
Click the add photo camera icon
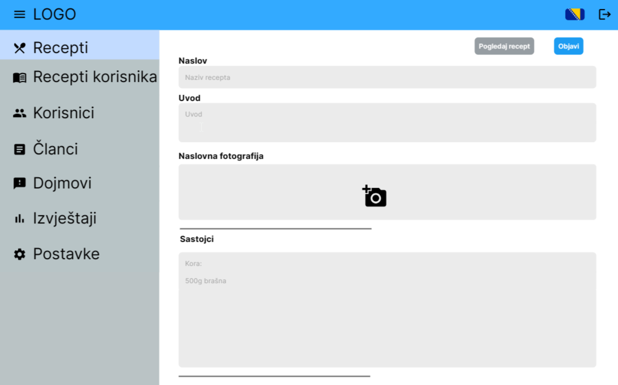(x=374, y=196)
